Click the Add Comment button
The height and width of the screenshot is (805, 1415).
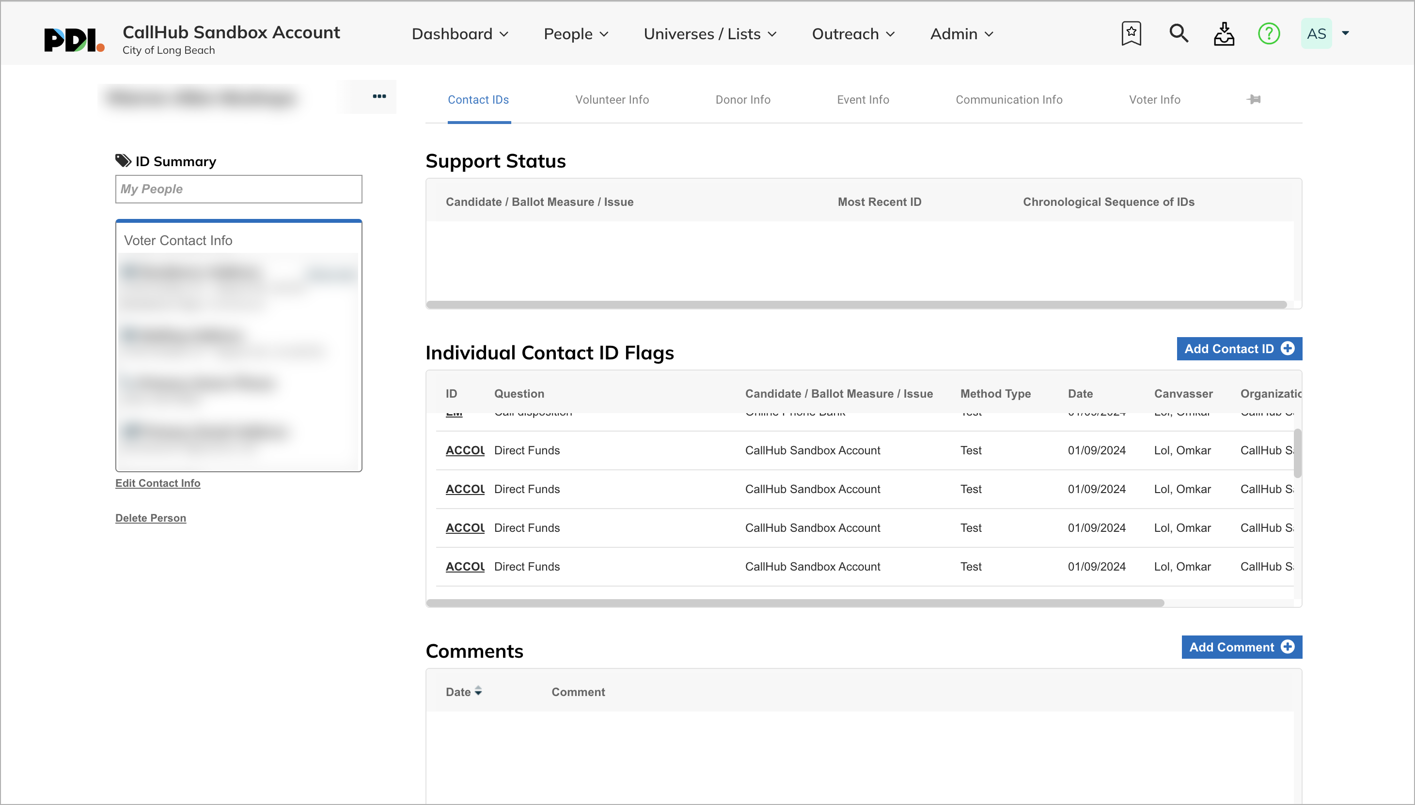[1242, 647]
